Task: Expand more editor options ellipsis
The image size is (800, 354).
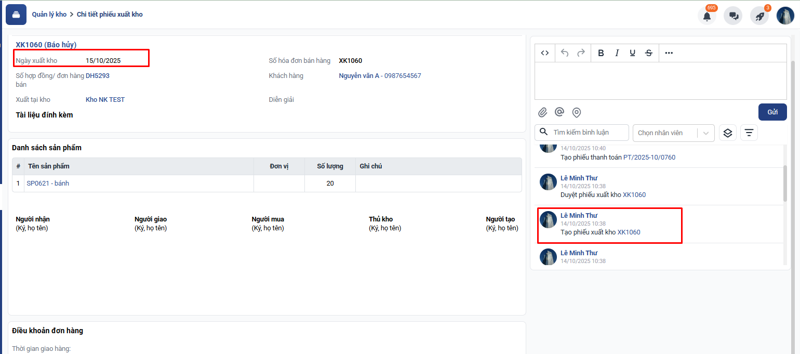Action: [669, 53]
